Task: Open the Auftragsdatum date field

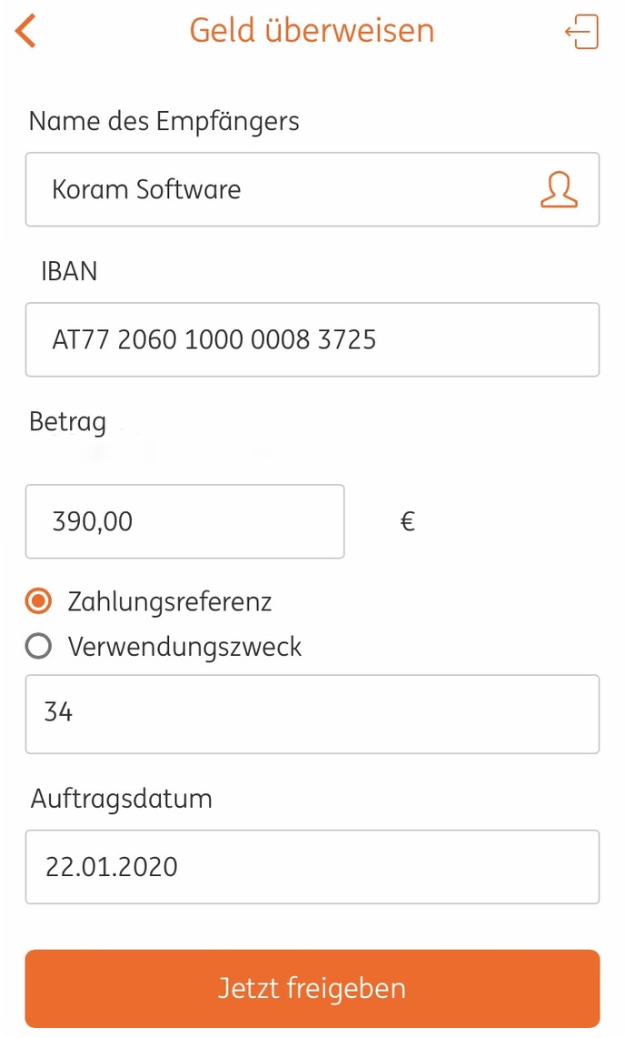Action: click(312, 867)
